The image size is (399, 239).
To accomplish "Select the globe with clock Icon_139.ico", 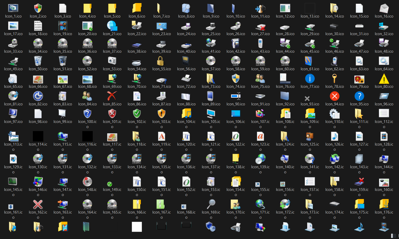I will 260,159.
